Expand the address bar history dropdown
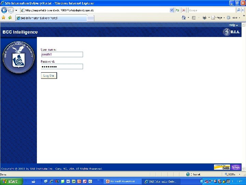This screenshot has width=246, height=185. coord(172,10)
